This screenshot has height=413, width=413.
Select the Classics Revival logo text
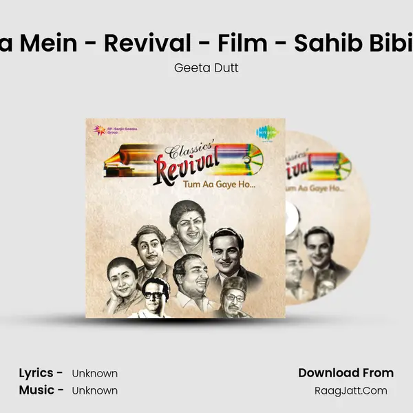click(x=187, y=162)
